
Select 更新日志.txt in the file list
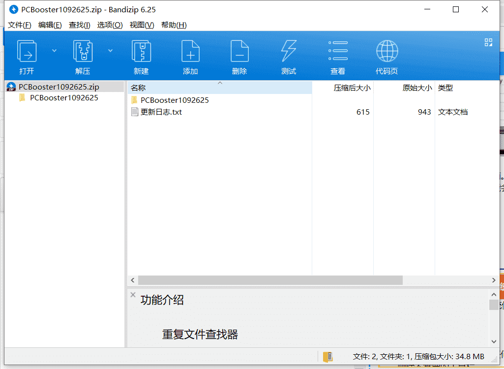pyautogui.click(x=161, y=112)
